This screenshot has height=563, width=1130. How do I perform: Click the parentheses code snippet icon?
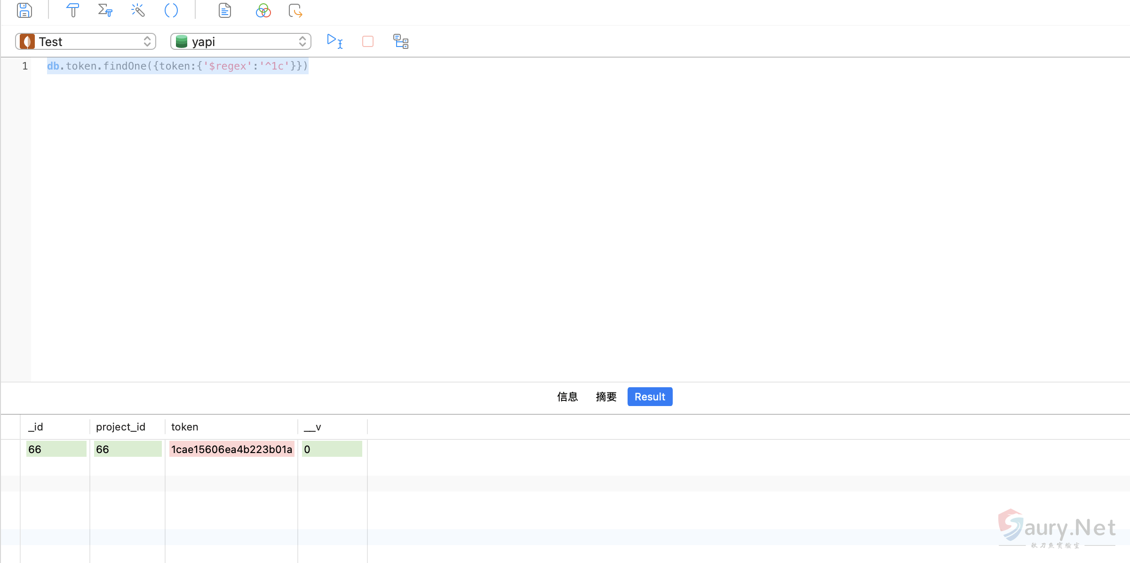tap(171, 10)
